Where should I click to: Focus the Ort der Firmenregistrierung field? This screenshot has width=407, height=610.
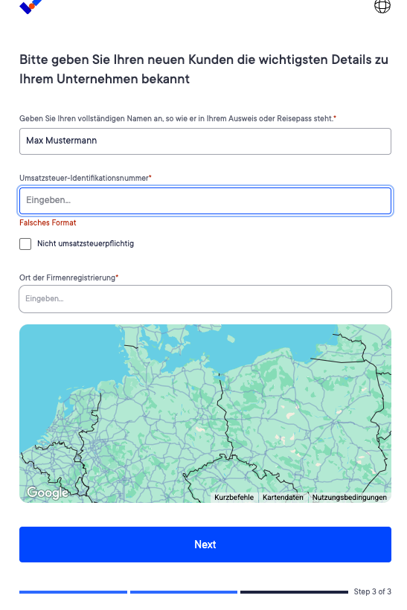[x=205, y=299]
